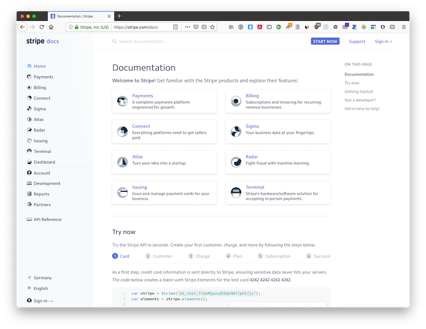Click the Sigma card icon

pos(236,131)
